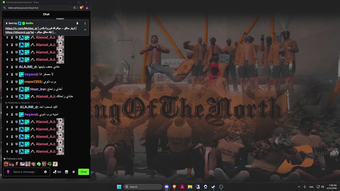Image resolution: width=340 pixels, height=191 pixels.
Task: Open volume speaker tray icon
Action: (x=322, y=187)
